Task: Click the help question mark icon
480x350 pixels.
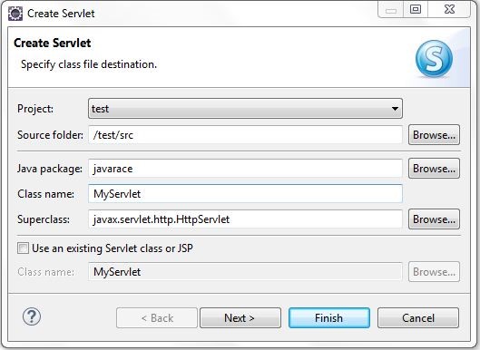Action: [x=32, y=316]
